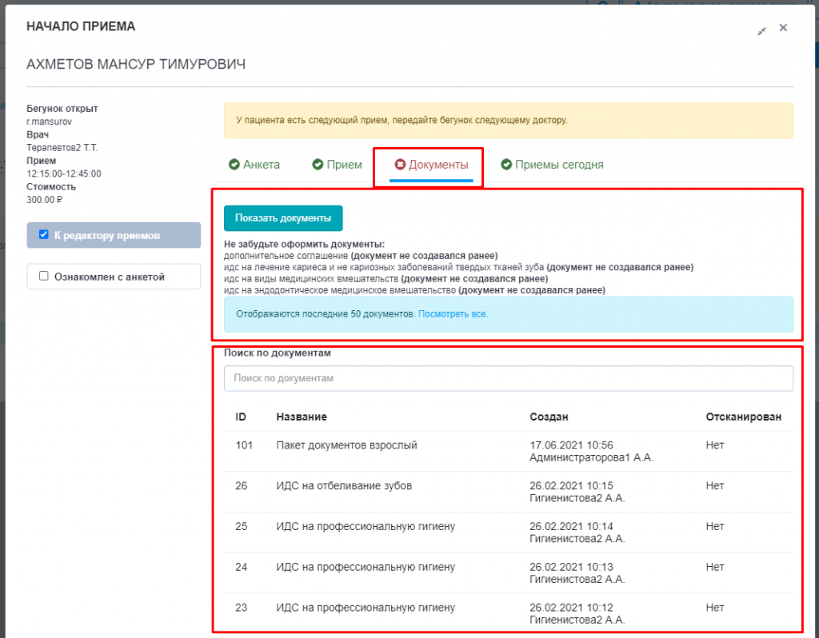The width and height of the screenshot is (819, 638).
Task: Click the green check icon beside Анкета
Action: 234,165
